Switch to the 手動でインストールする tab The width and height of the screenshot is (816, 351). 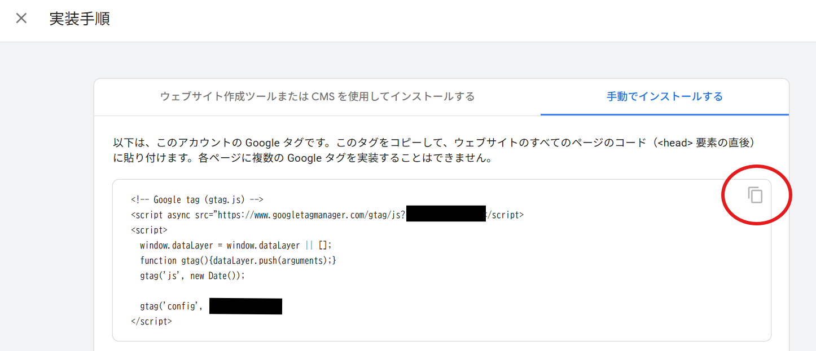664,97
